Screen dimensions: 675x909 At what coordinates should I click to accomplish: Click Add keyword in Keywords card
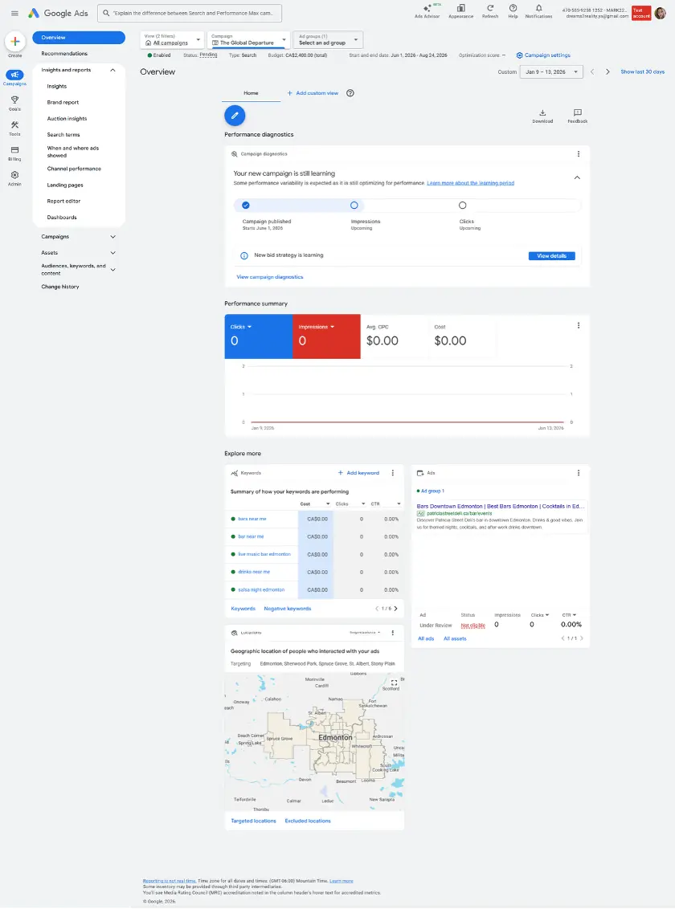pyautogui.click(x=359, y=473)
